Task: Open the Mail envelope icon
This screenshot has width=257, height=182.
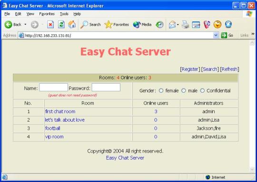Action: tap(172, 25)
